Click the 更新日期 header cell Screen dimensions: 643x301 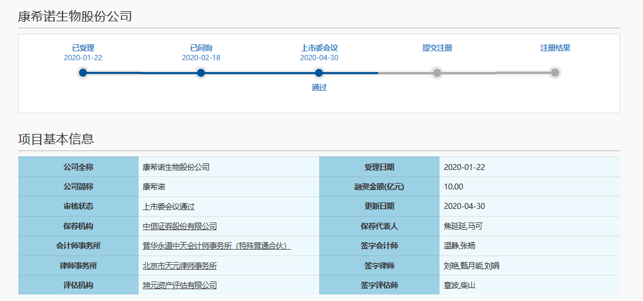[379, 206]
